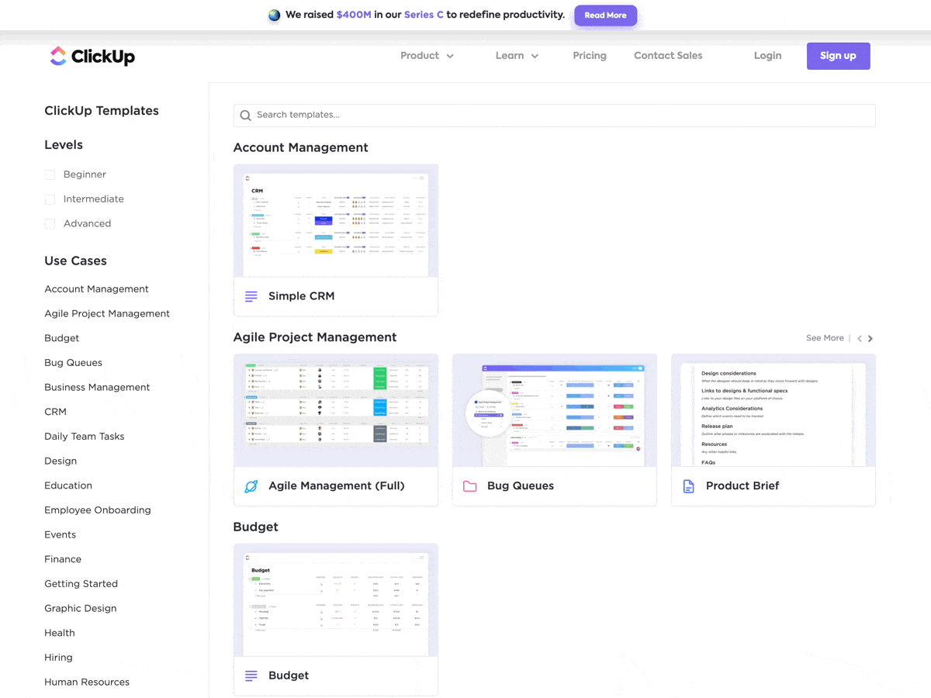Expand the Product dropdown menu
The width and height of the screenshot is (931, 698).
point(427,56)
